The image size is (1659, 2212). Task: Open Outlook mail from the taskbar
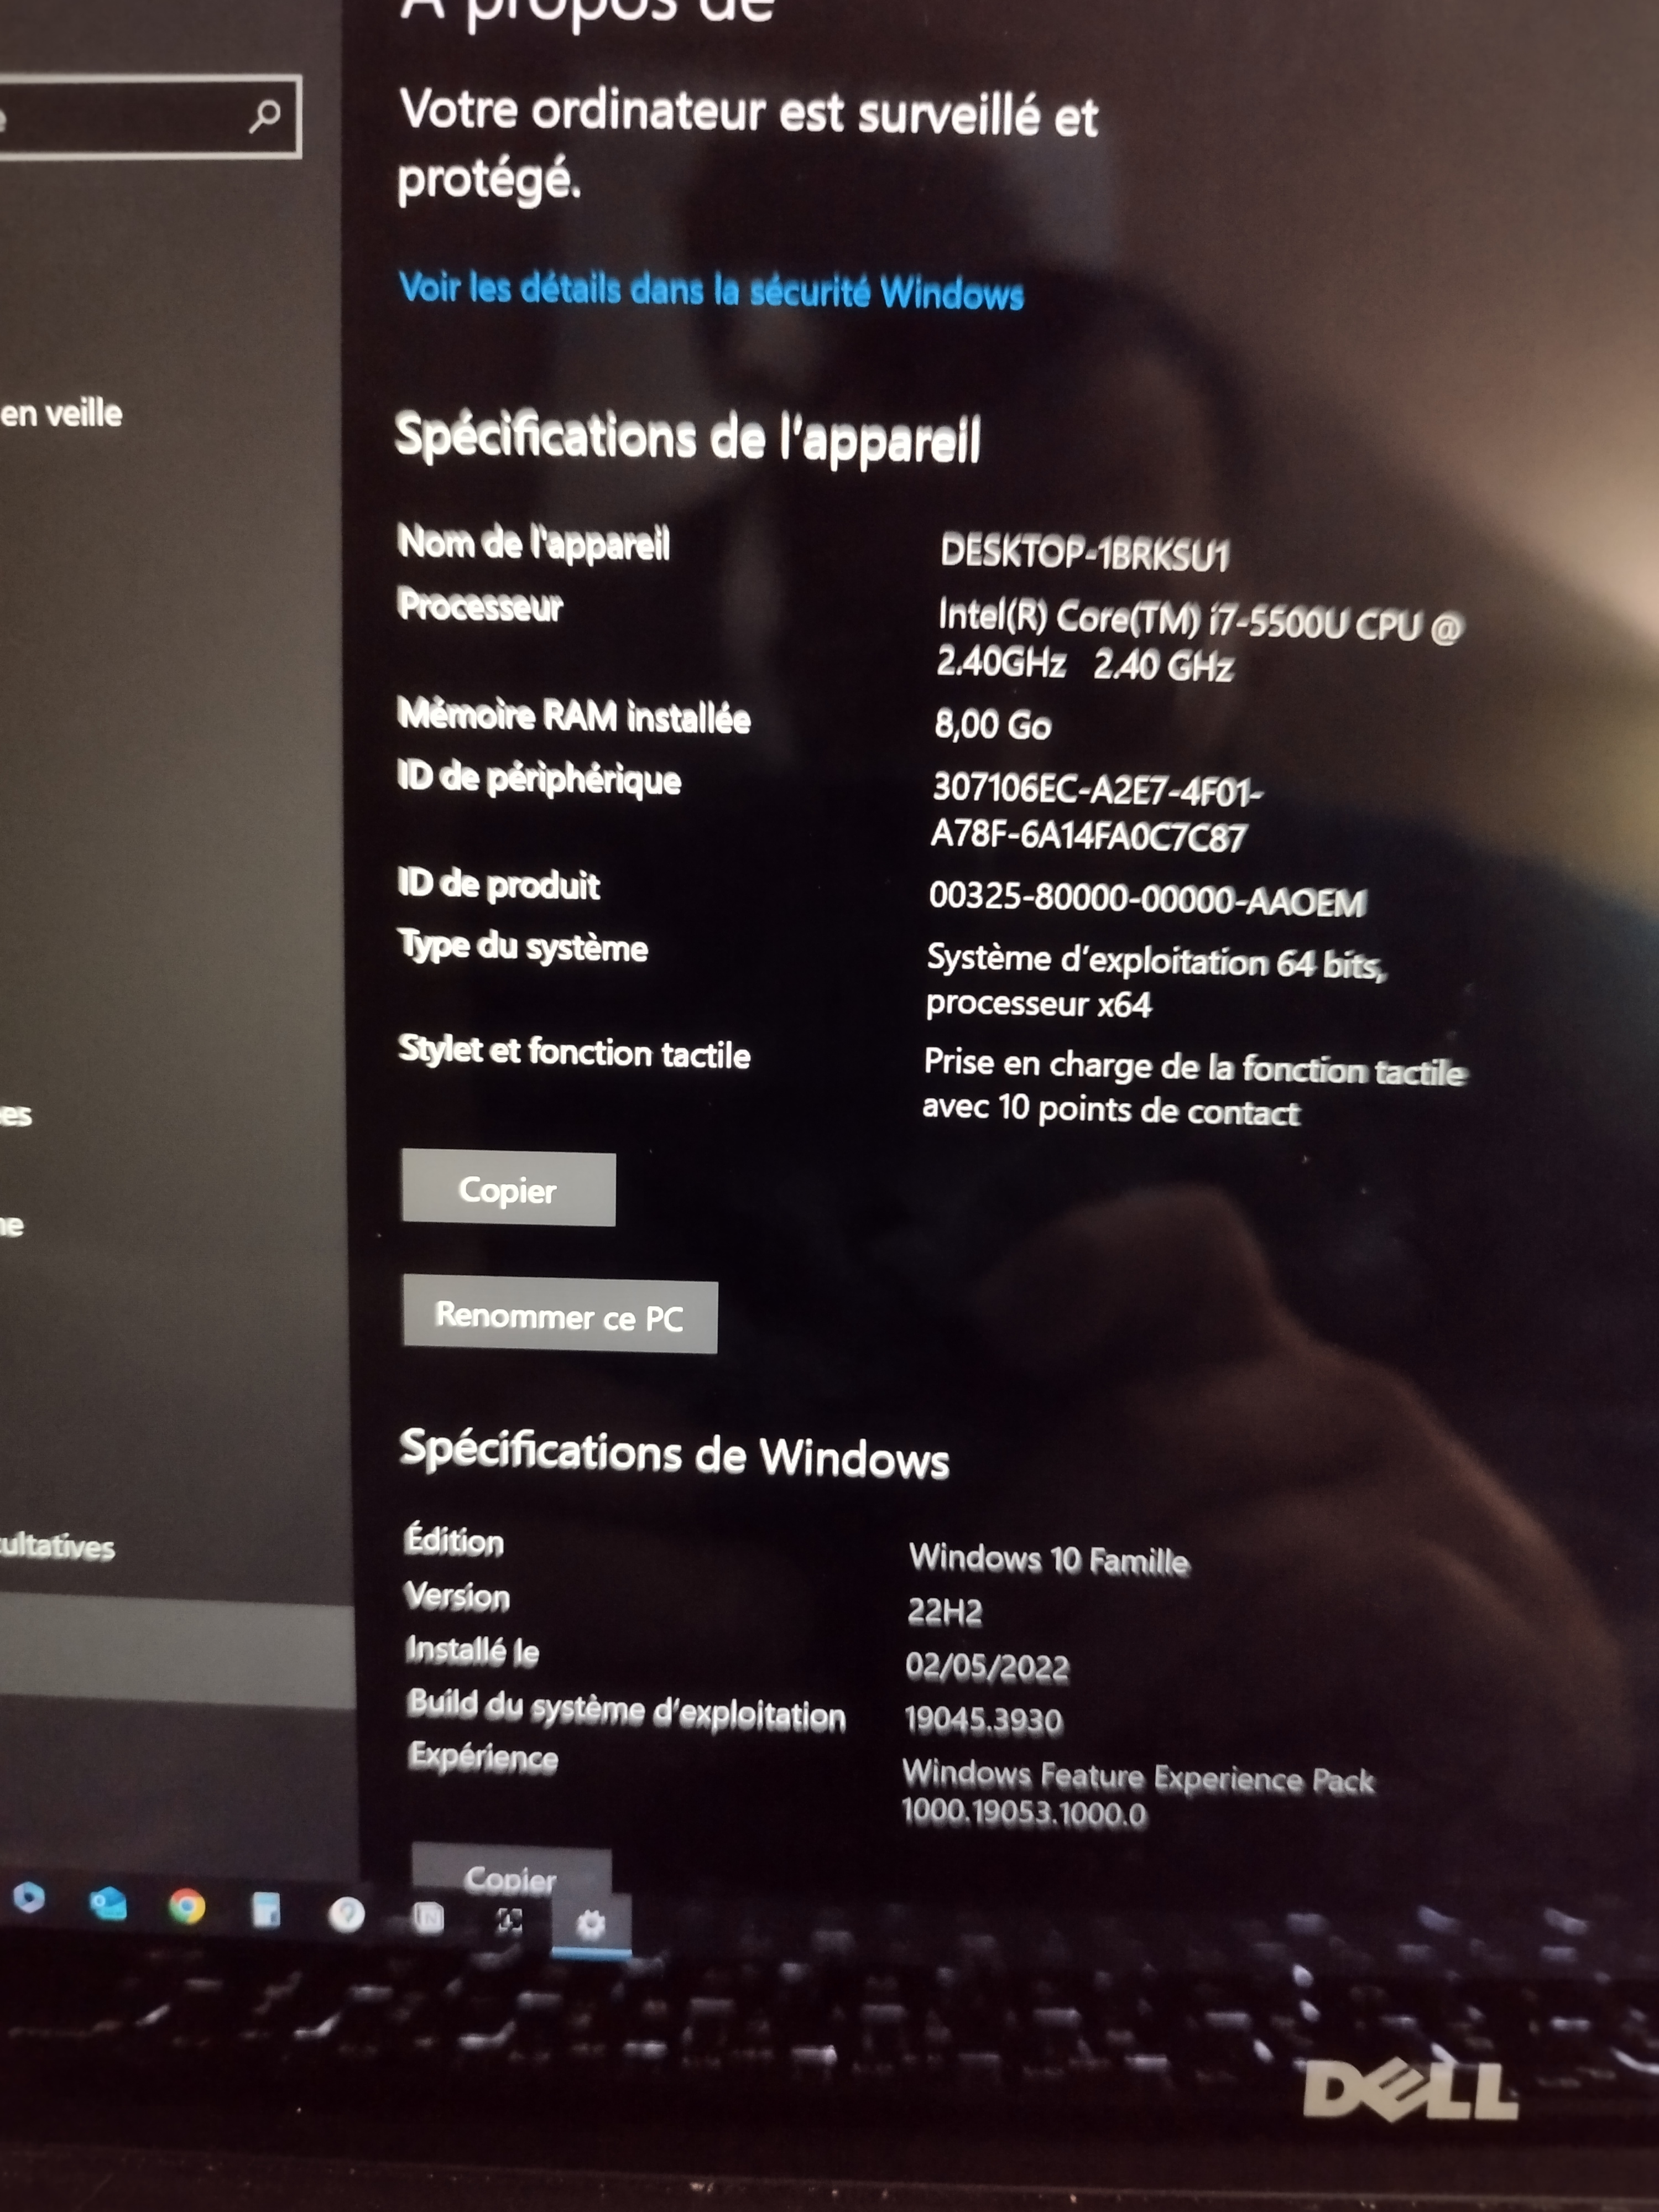108,1903
